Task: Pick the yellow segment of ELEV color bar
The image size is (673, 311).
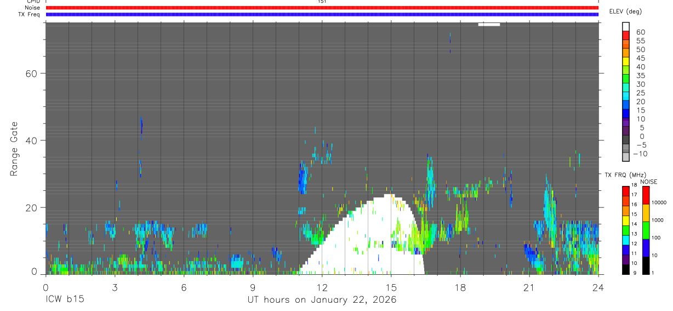Action: (x=626, y=60)
